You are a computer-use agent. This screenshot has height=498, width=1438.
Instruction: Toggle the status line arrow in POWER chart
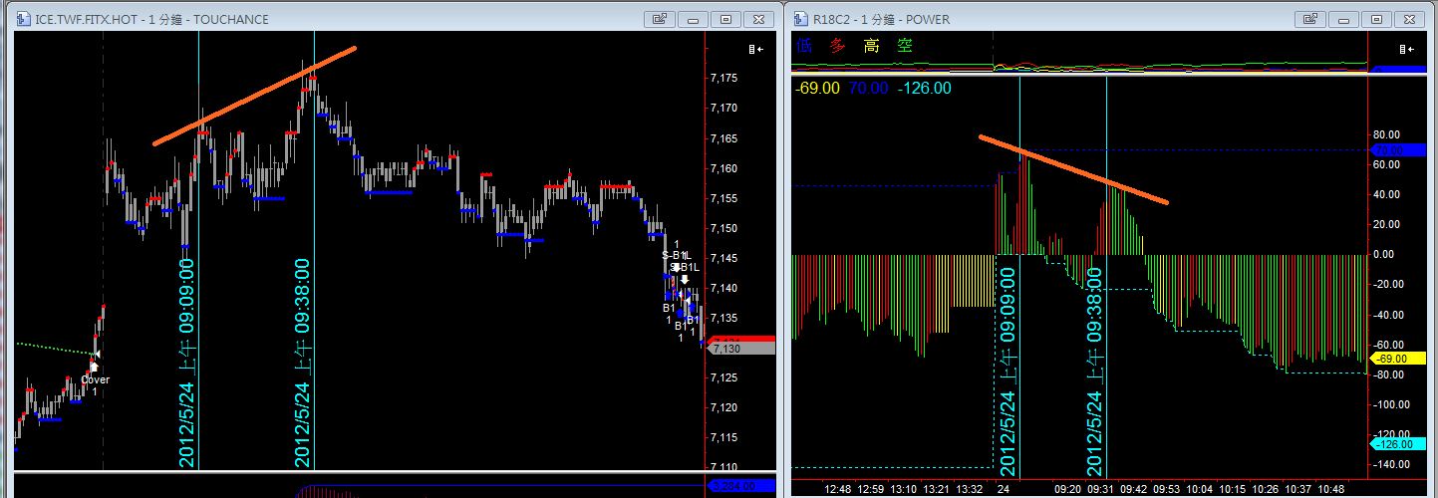click(x=1406, y=49)
